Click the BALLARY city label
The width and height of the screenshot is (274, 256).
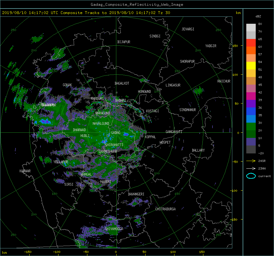tap(198, 150)
